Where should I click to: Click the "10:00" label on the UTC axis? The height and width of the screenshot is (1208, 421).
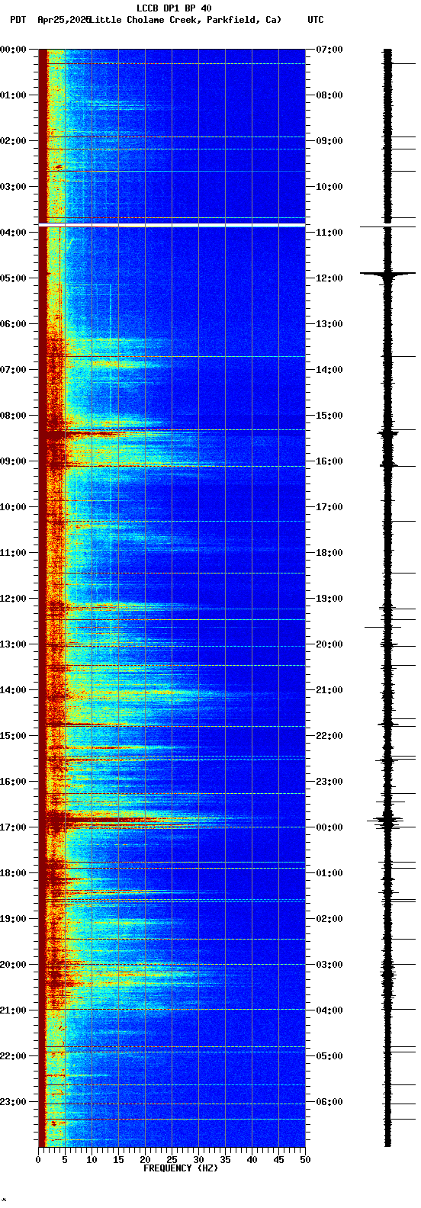[x=329, y=187]
